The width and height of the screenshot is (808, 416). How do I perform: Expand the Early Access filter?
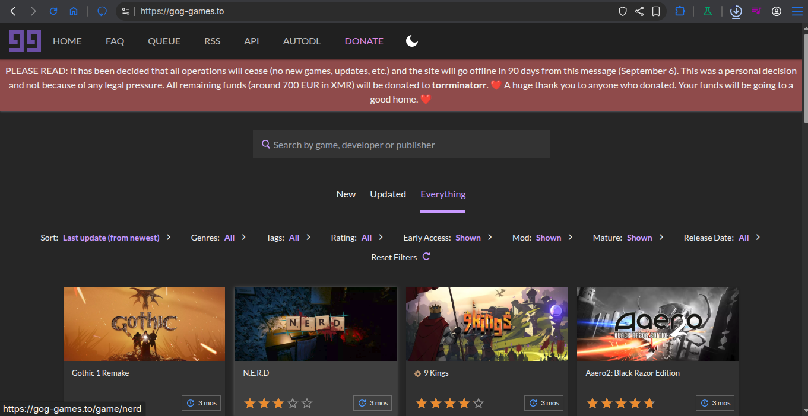coord(448,238)
